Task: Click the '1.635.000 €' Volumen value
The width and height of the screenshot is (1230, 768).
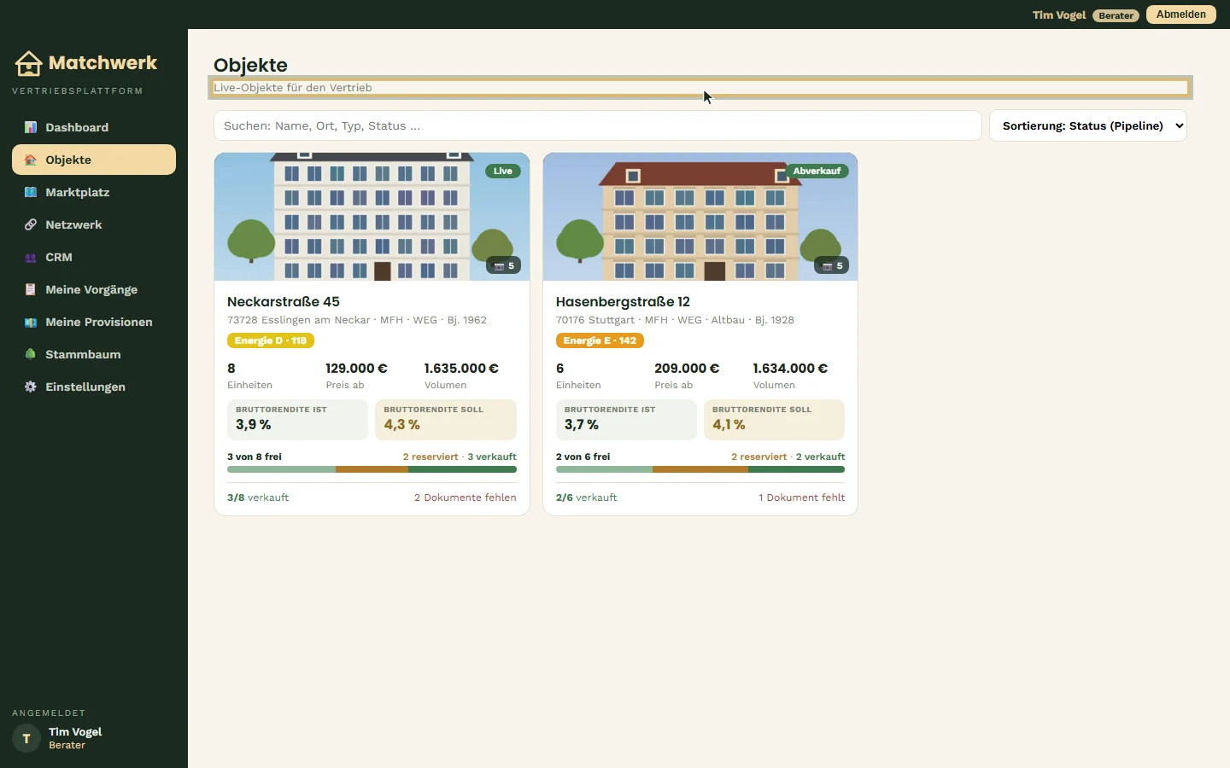Action: (461, 369)
